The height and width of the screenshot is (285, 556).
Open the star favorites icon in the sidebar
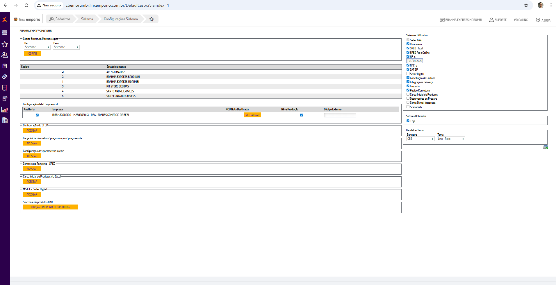(5, 44)
